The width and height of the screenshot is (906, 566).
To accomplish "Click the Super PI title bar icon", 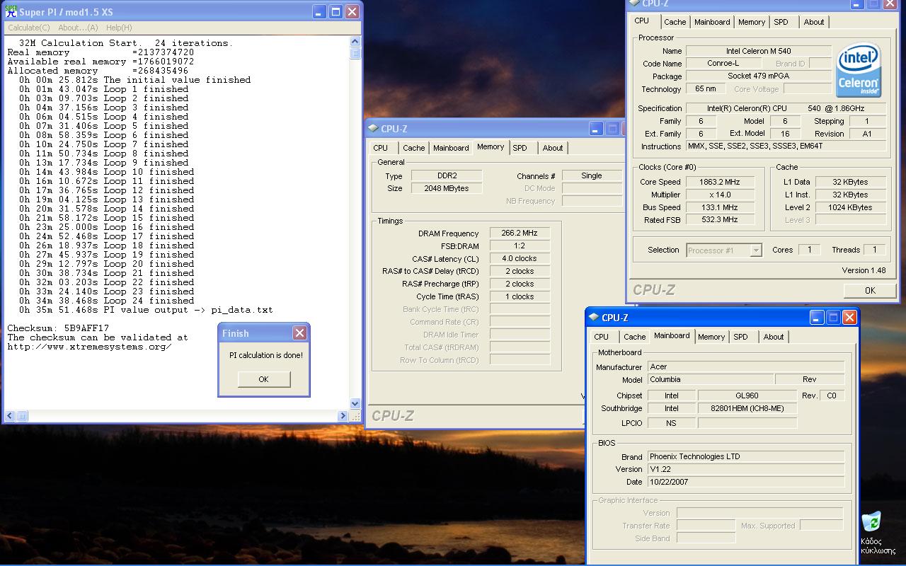I will (11, 12).
